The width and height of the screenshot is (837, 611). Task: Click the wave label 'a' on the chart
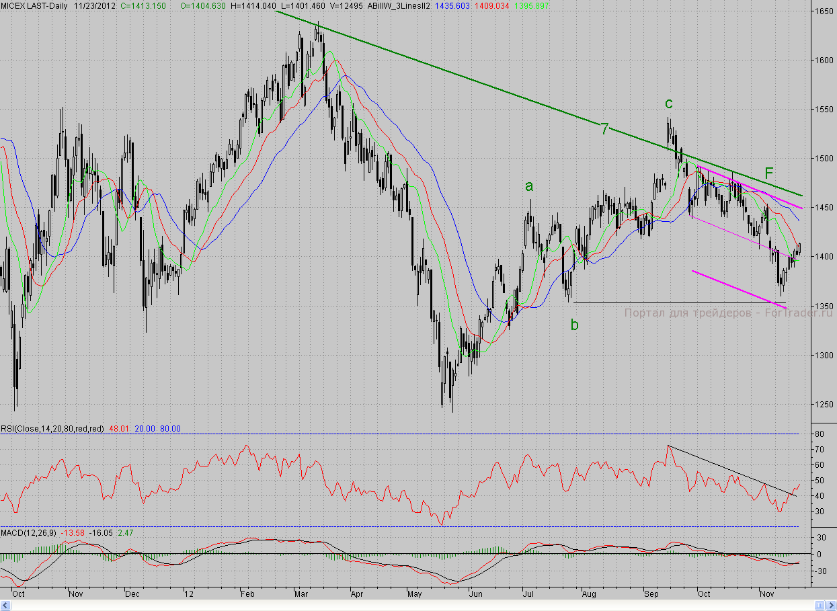[x=529, y=186]
